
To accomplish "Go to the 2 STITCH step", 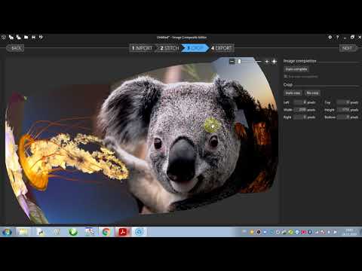I will click(169, 48).
